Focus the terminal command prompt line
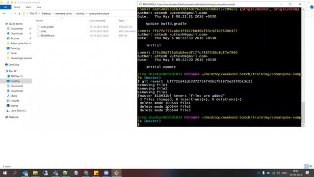 point(219,124)
